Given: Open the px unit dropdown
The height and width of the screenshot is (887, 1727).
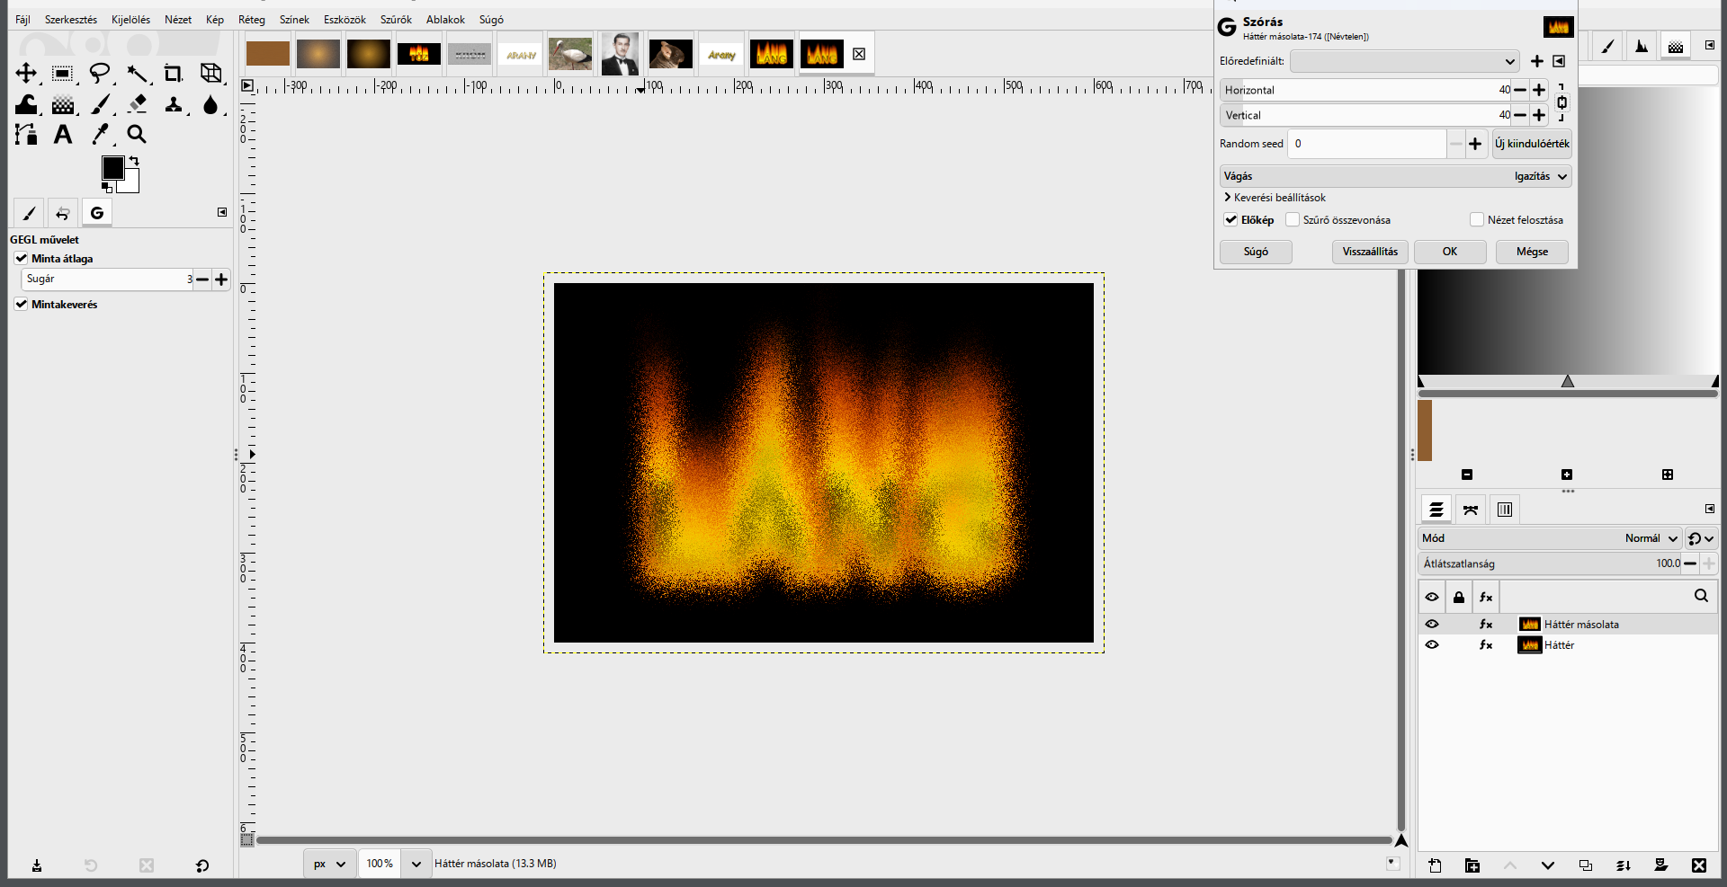Looking at the screenshot, I should (329, 864).
